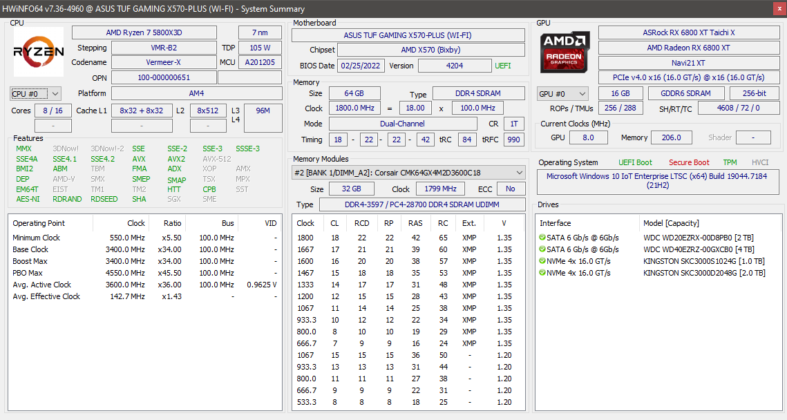
Task: Click the ECC No field
Action: pos(511,189)
